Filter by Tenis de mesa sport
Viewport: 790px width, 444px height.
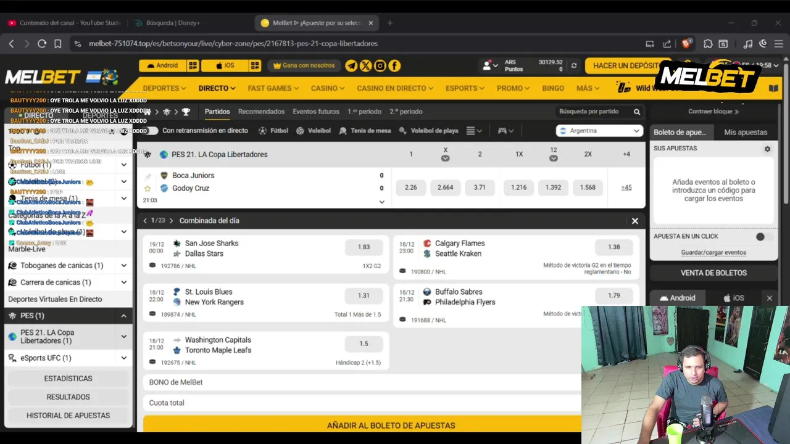click(x=365, y=131)
